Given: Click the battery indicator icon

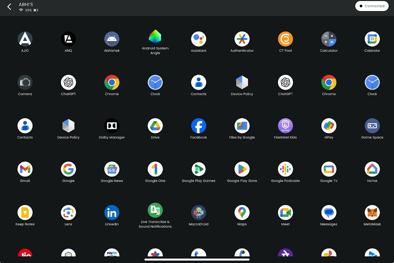Looking at the screenshot, I should 36,10.
